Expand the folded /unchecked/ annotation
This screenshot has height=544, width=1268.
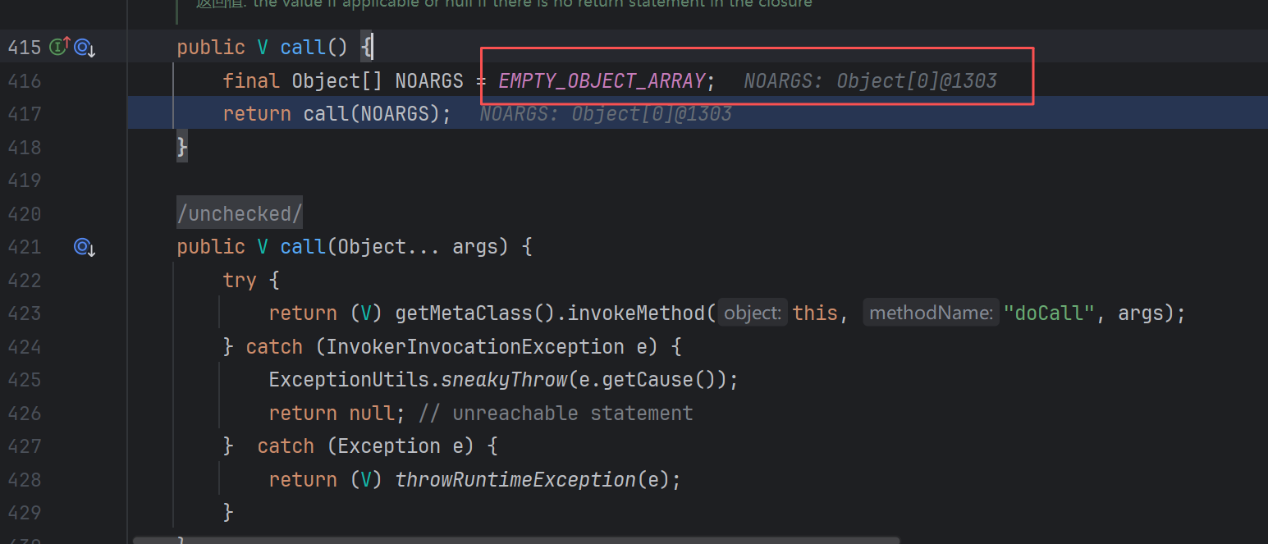click(240, 214)
